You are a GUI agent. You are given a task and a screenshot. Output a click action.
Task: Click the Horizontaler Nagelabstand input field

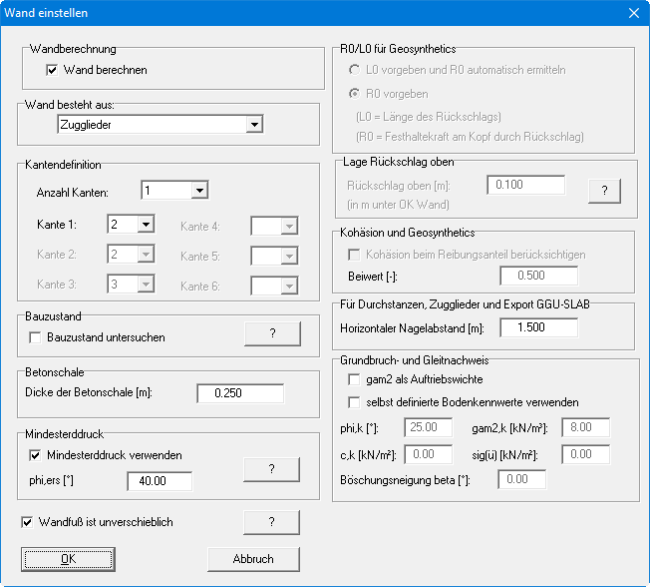pos(538,327)
